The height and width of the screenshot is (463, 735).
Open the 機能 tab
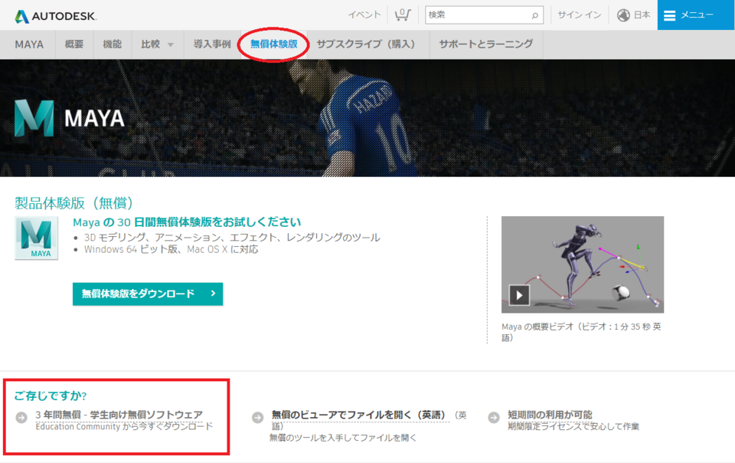pyautogui.click(x=112, y=44)
